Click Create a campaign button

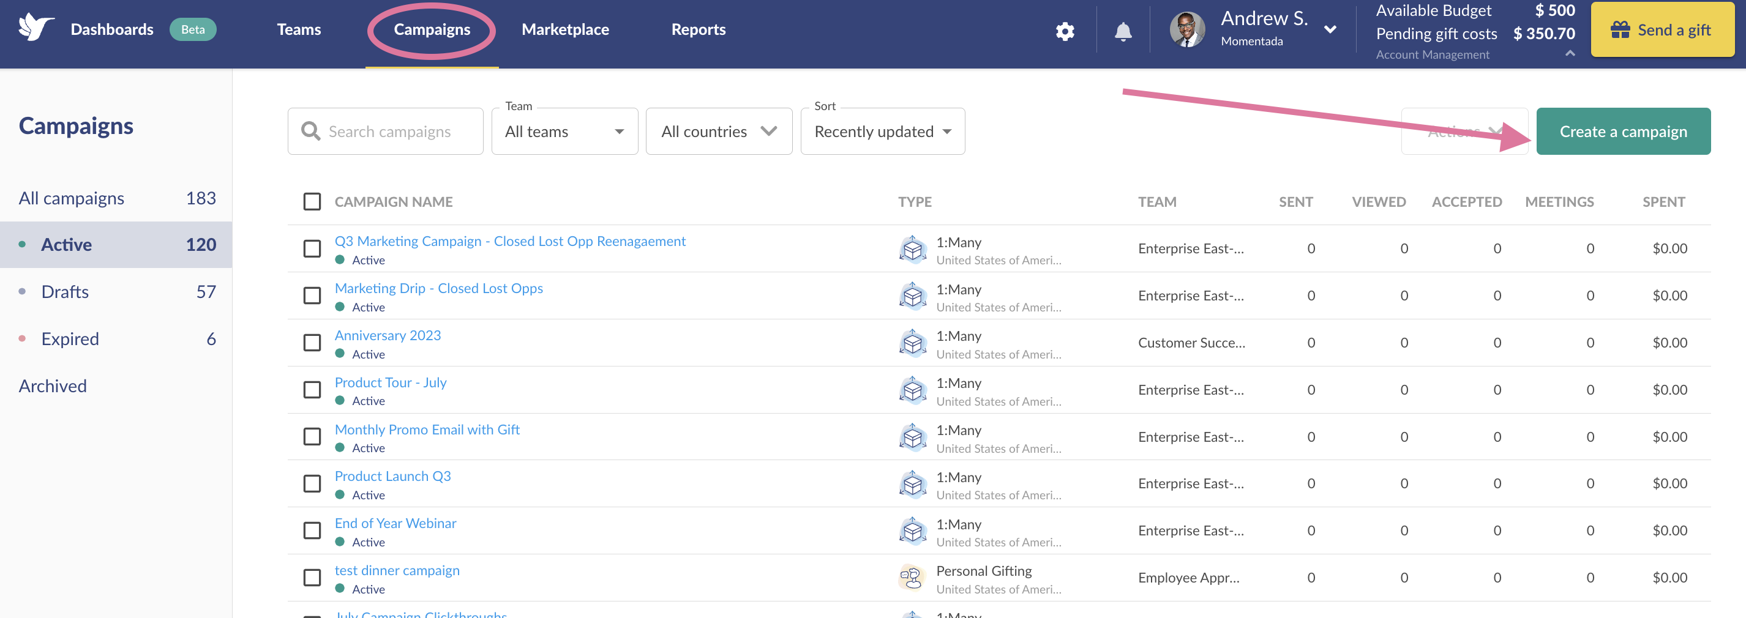[1622, 132]
